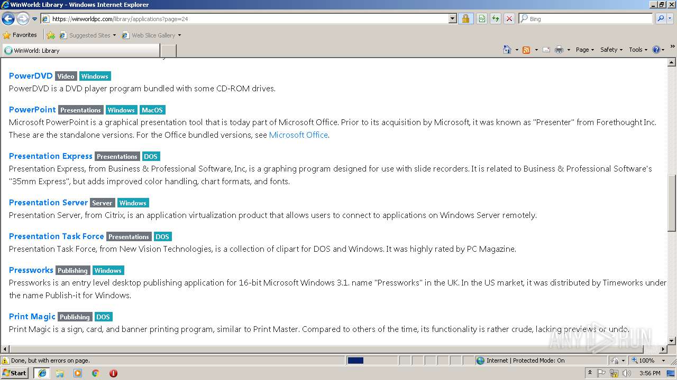Show hidden system tray icons

click(590, 373)
